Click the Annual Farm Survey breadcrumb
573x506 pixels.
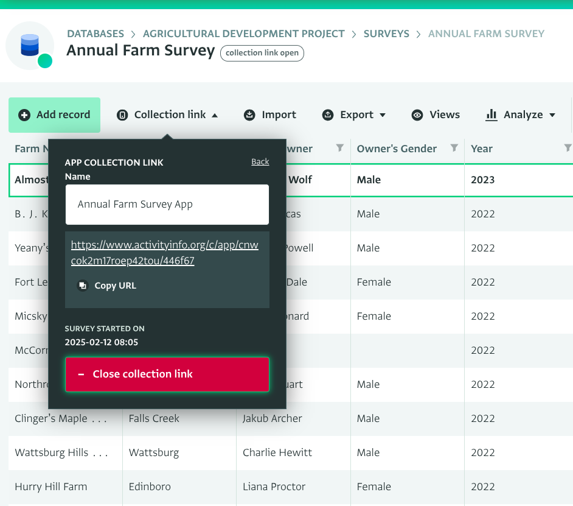tap(486, 33)
